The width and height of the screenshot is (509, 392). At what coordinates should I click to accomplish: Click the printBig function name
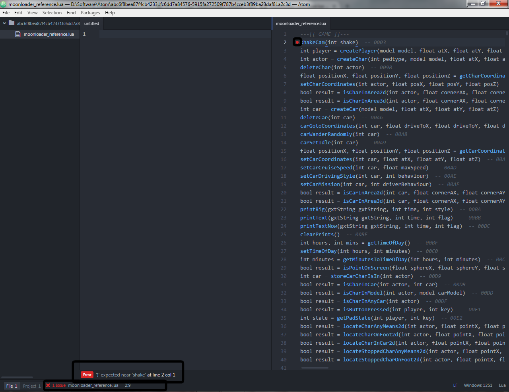[313, 210]
